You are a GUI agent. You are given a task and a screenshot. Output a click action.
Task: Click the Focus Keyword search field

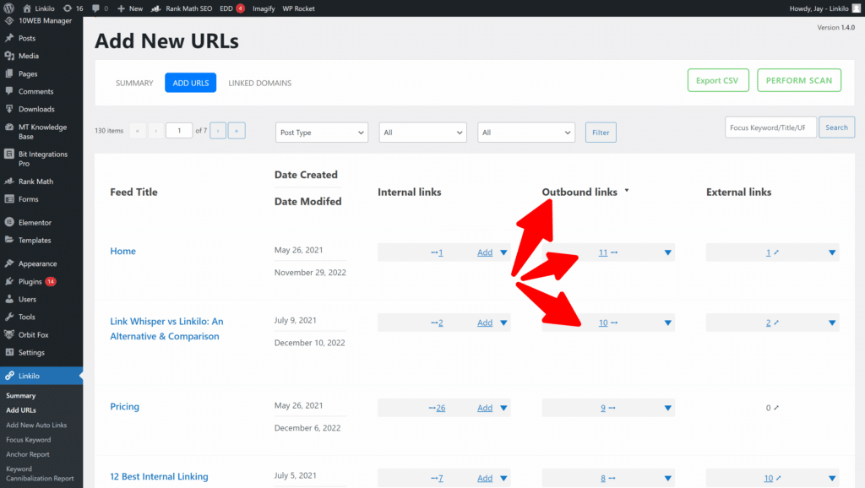click(x=770, y=127)
